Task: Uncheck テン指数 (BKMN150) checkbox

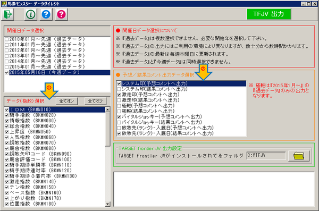Action: (7, 187)
